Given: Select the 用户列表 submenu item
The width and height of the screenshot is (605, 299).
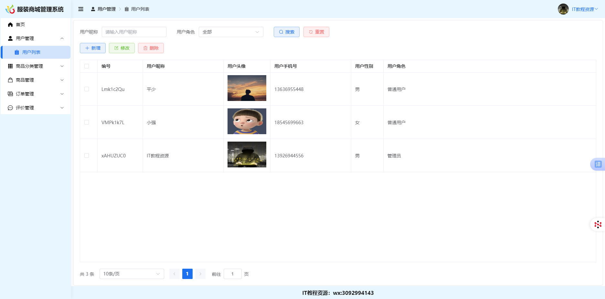Looking at the screenshot, I should [x=36, y=52].
